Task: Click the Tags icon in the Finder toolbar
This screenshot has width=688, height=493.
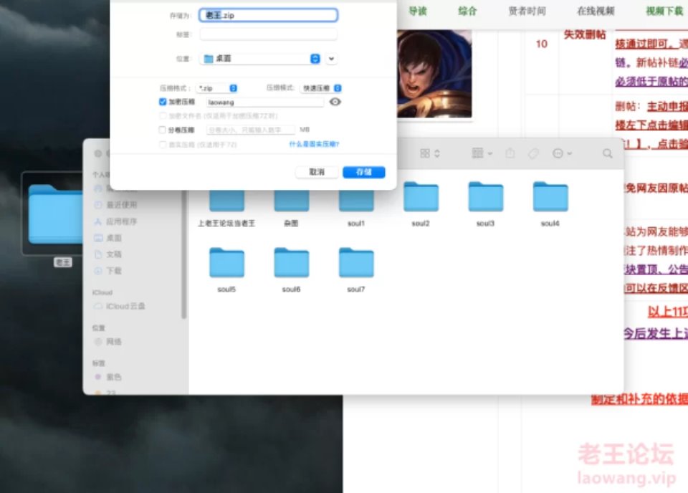Action: [x=532, y=153]
